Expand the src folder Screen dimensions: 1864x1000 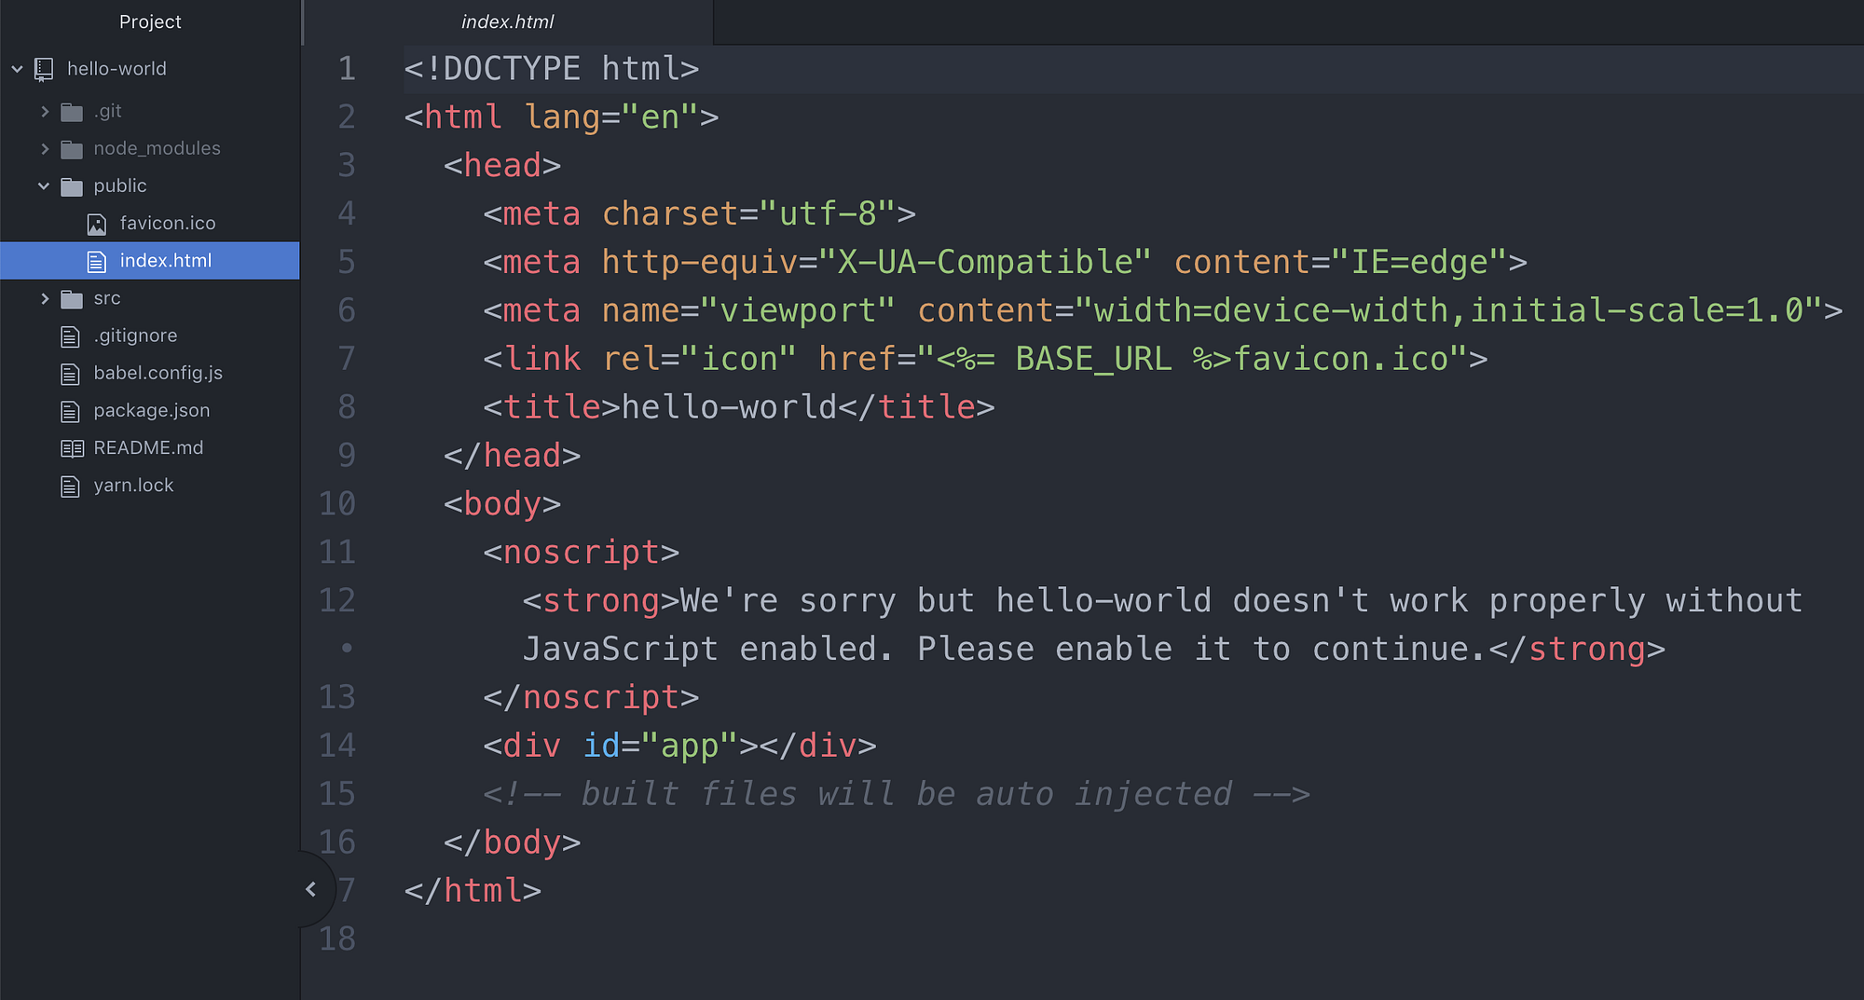click(45, 298)
